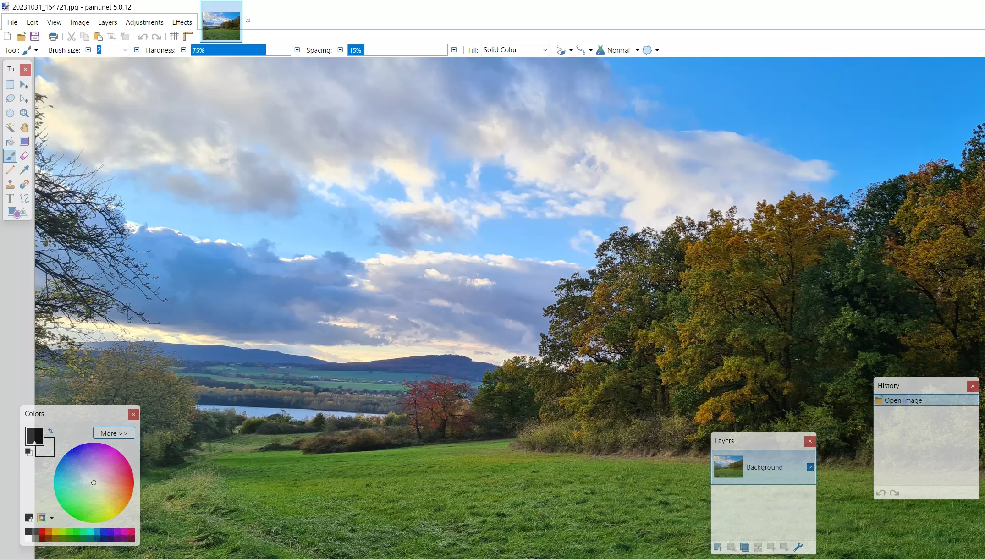The image size is (985, 559).
Task: Expand the brush size dropdown
Action: (x=125, y=50)
